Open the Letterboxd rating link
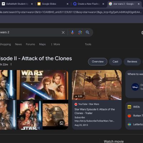This screenshot has height=143, width=143. tap(135, 124)
